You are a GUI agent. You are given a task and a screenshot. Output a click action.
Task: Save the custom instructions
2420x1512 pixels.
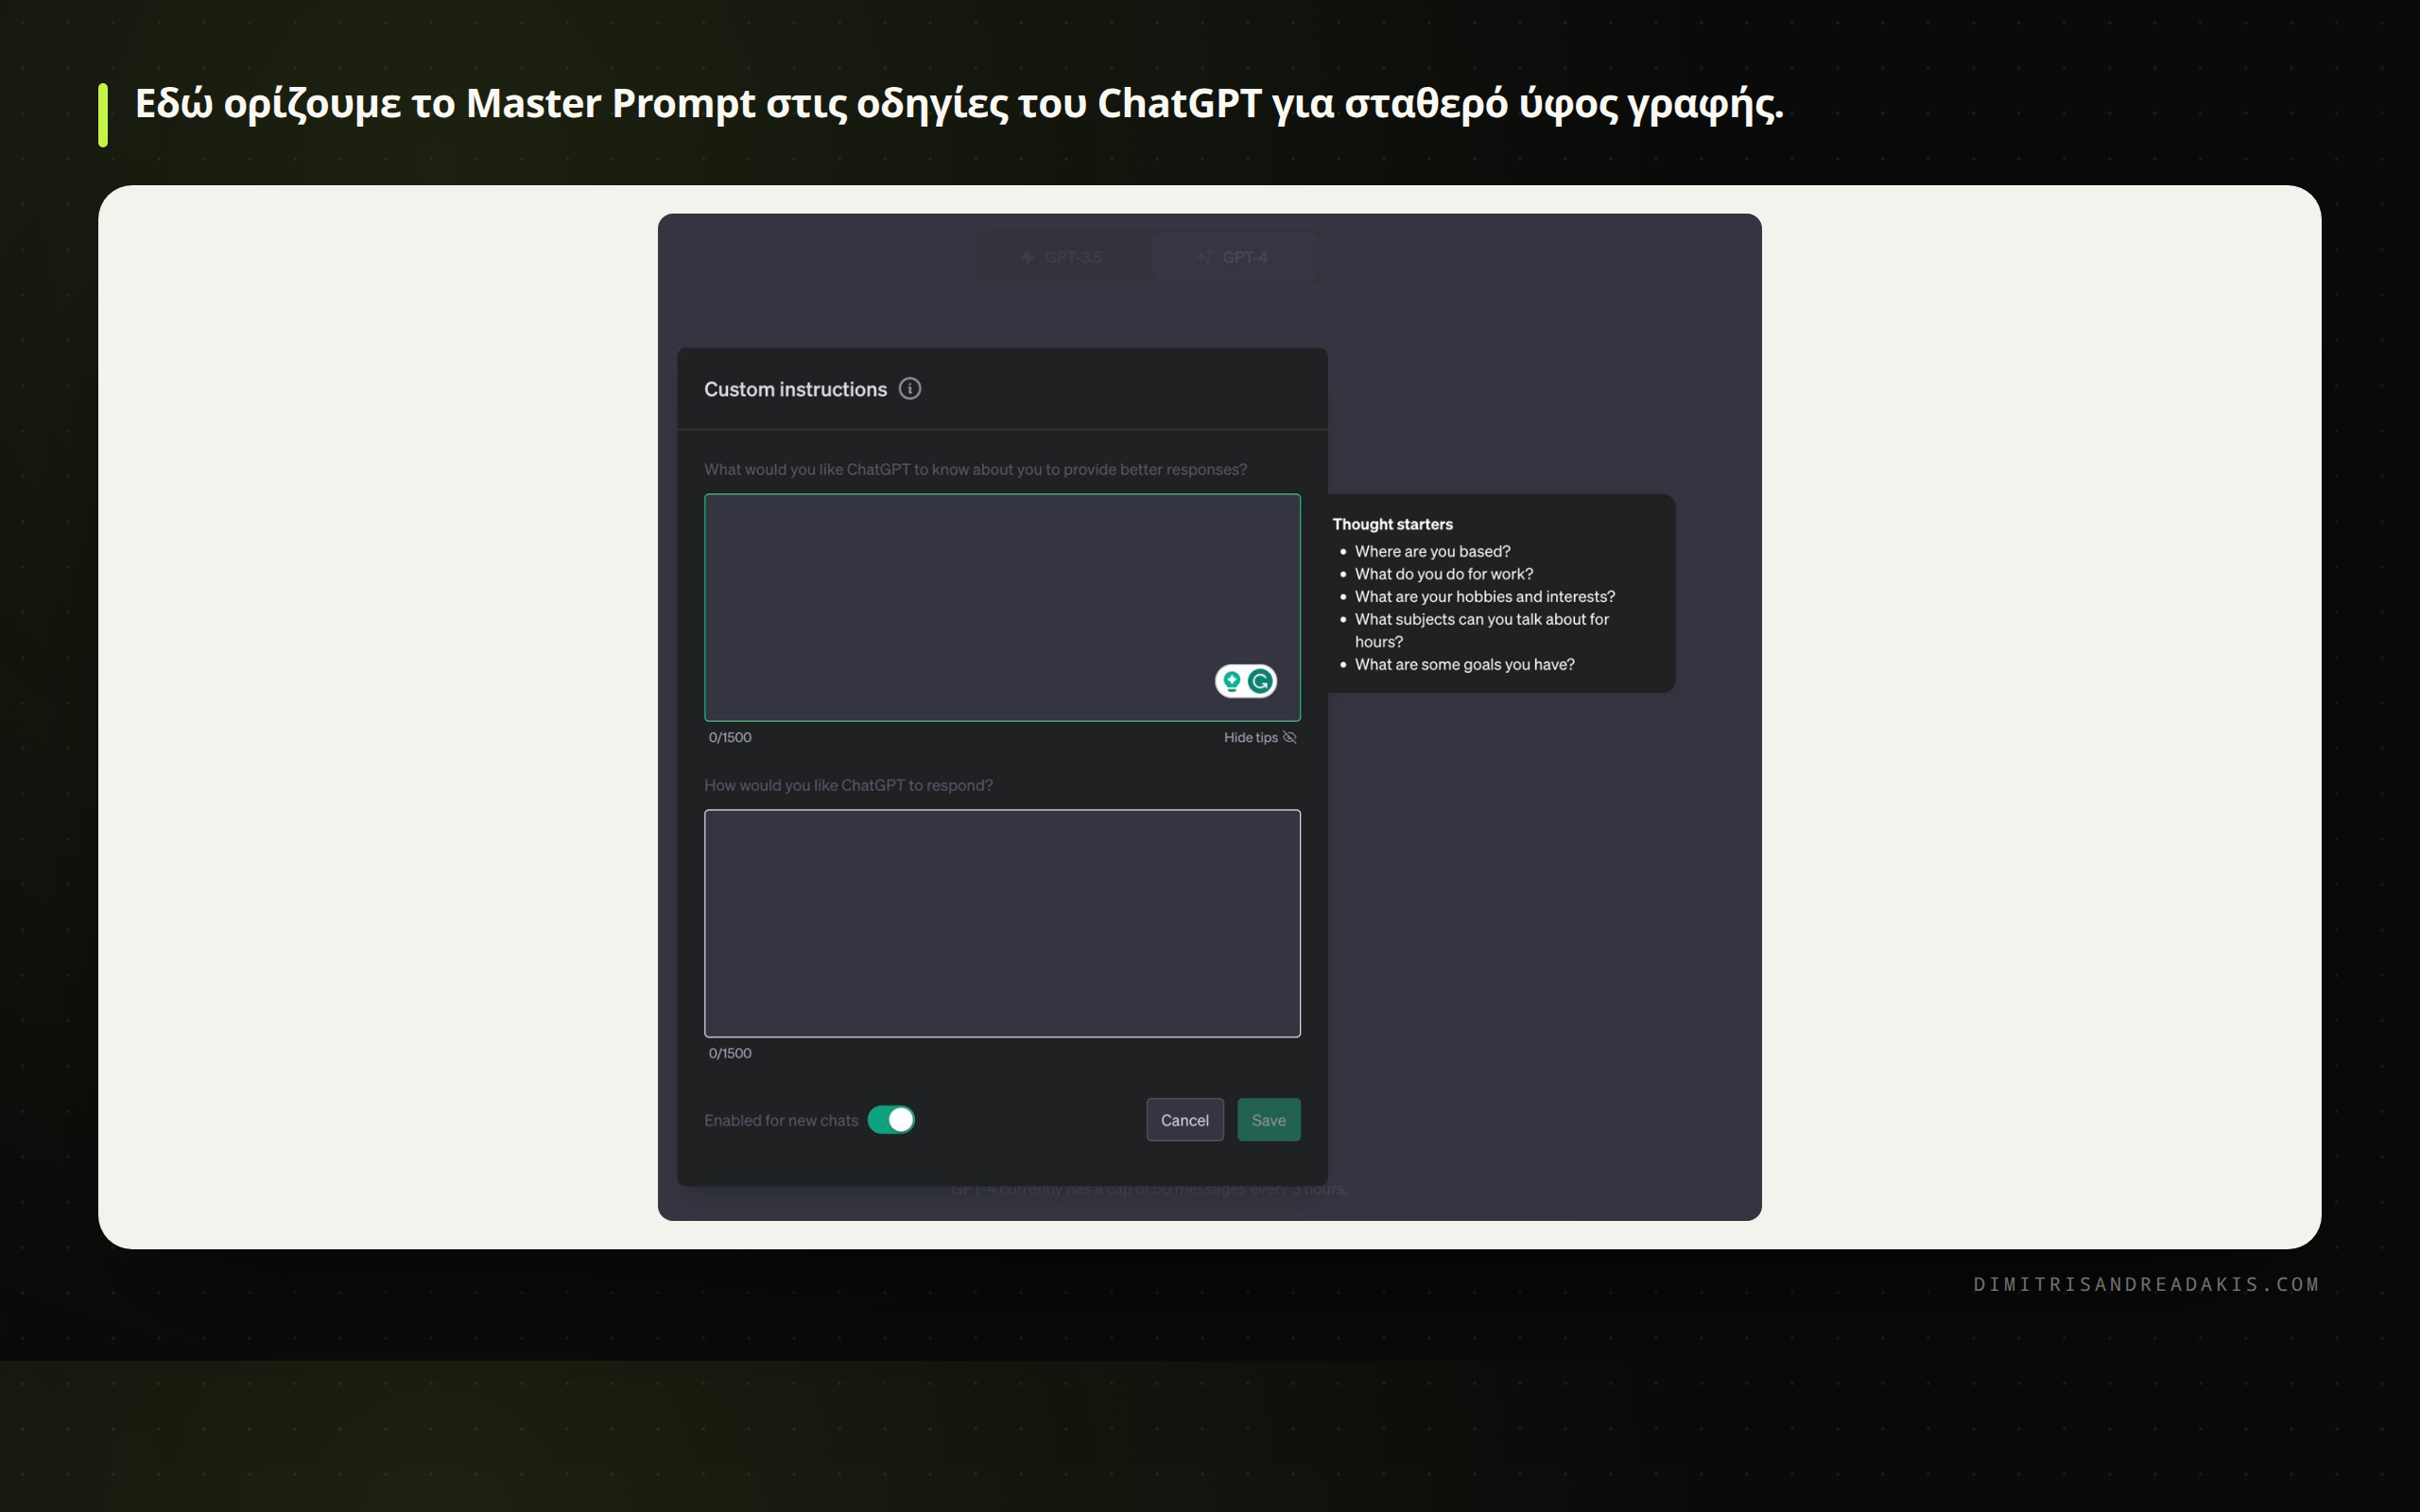tap(1269, 1120)
